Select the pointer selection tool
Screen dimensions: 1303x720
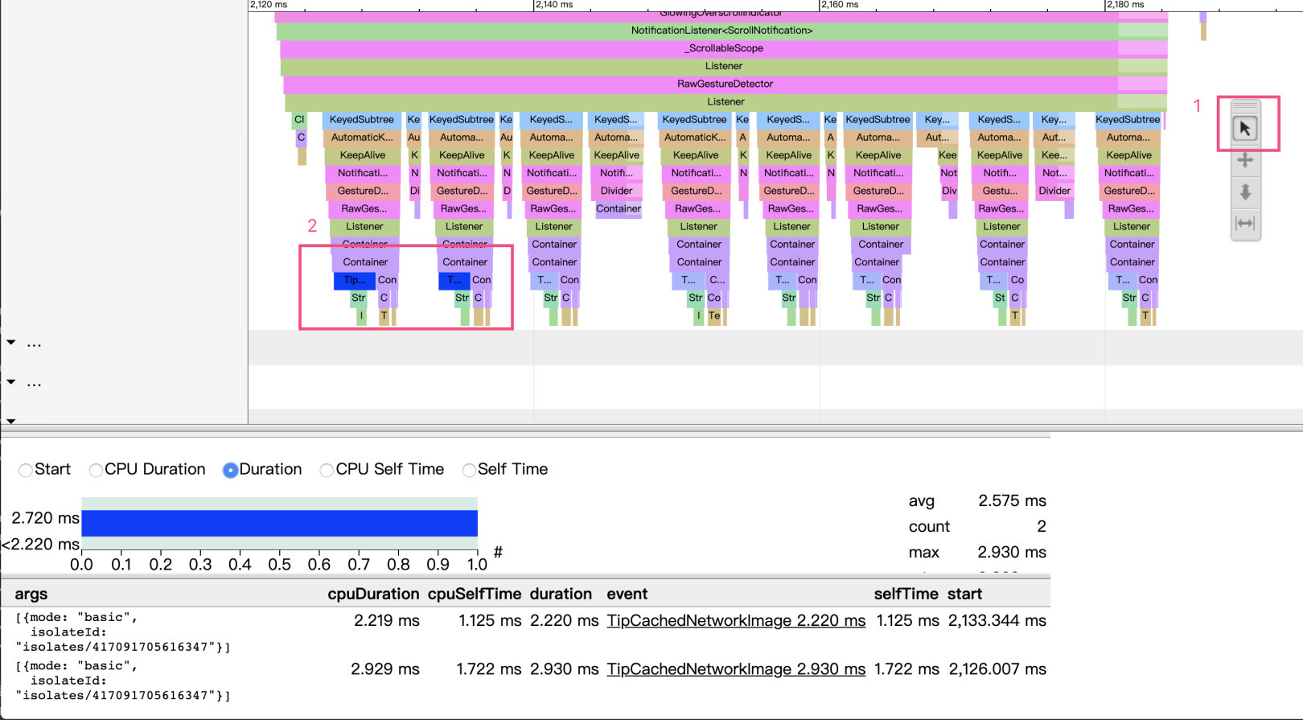(x=1245, y=128)
